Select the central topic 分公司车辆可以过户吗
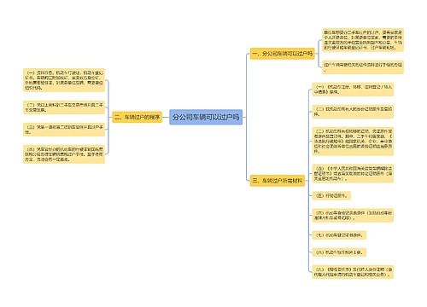The height and width of the screenshot is (307, 427). pyautogui.click(x=206, y=117)
